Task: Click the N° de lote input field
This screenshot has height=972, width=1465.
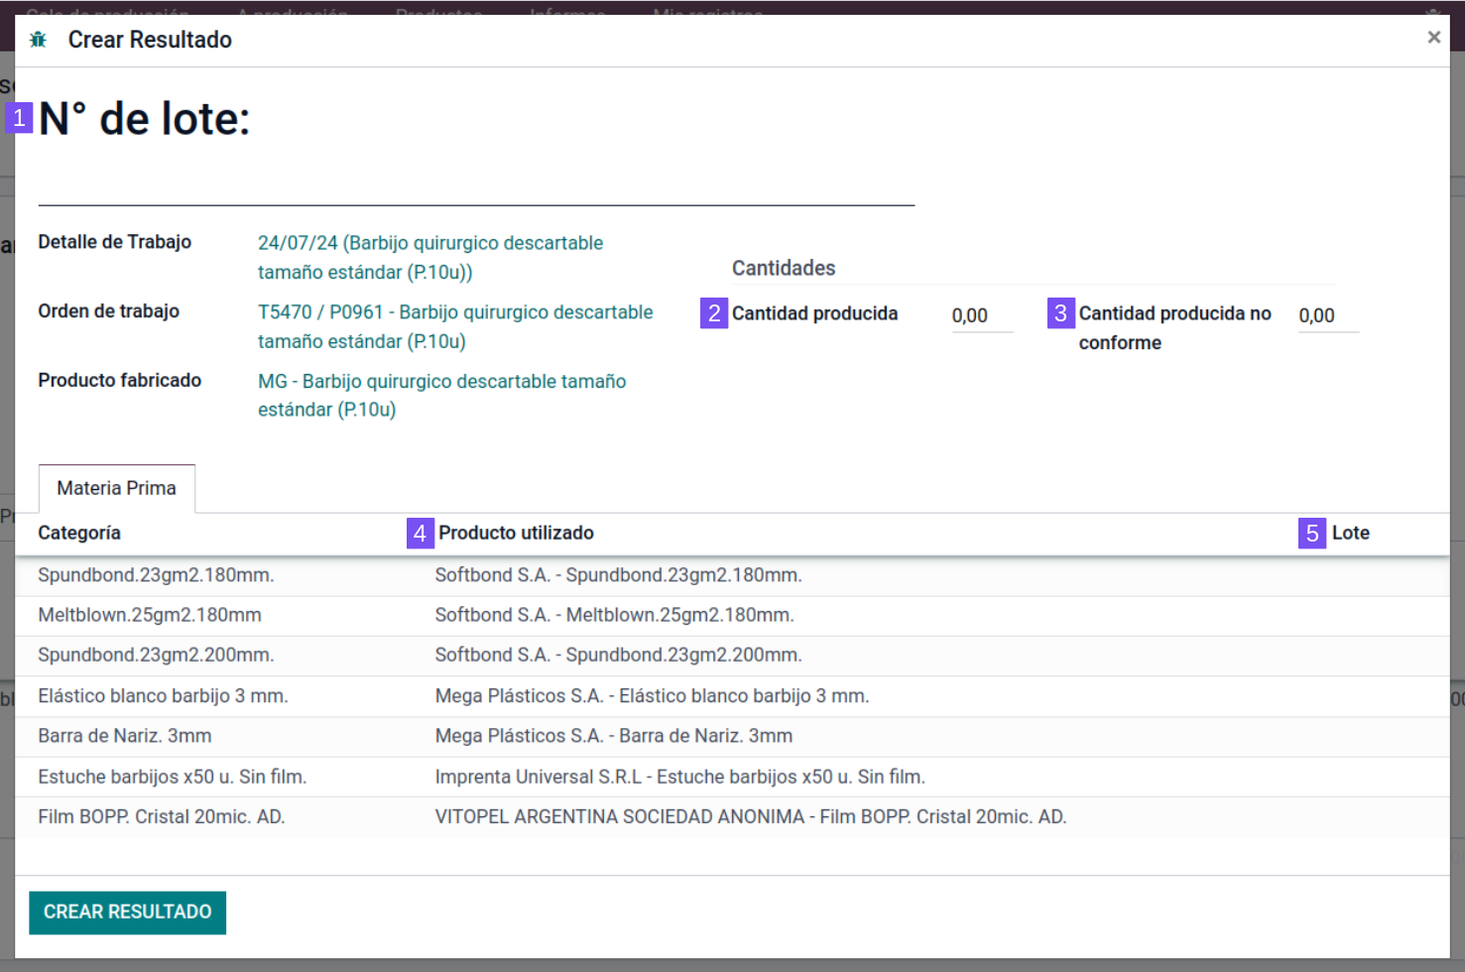Action: pyautogui.click(x=476, y=183)
